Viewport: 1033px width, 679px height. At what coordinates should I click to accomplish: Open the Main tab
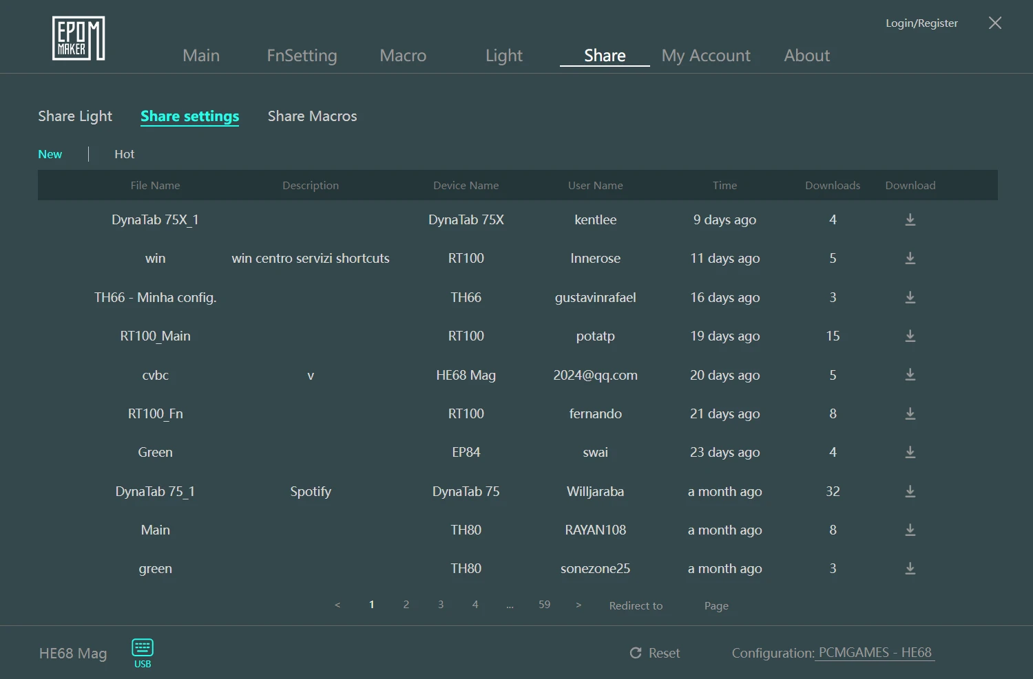click(x=201, y=56)
